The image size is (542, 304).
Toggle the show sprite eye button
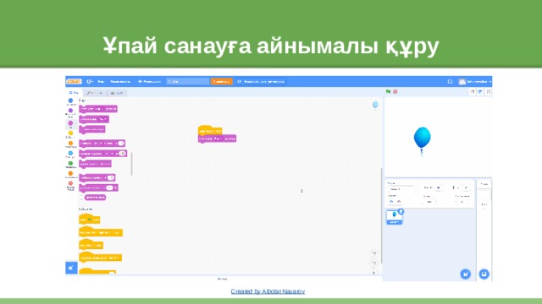(391, 202)
